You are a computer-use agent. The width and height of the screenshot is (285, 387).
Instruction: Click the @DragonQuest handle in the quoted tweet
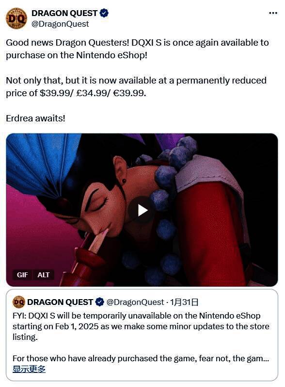point(135,302)
